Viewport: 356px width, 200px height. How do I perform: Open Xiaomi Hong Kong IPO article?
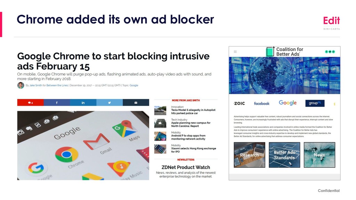(x=193, y=150)
